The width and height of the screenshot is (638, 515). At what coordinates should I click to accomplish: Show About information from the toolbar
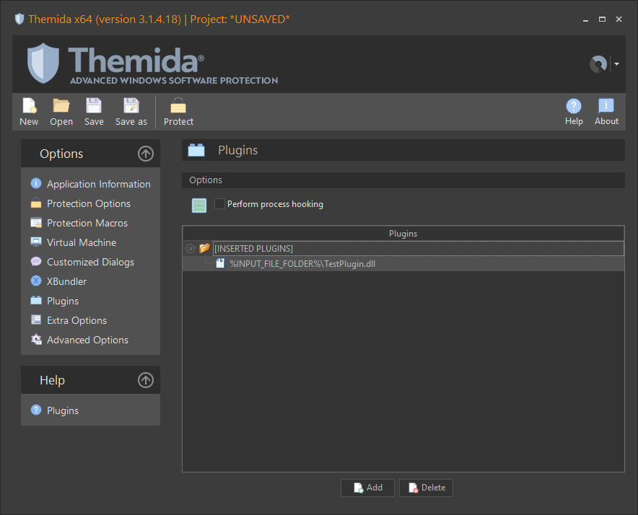click(x=606, y=112)
